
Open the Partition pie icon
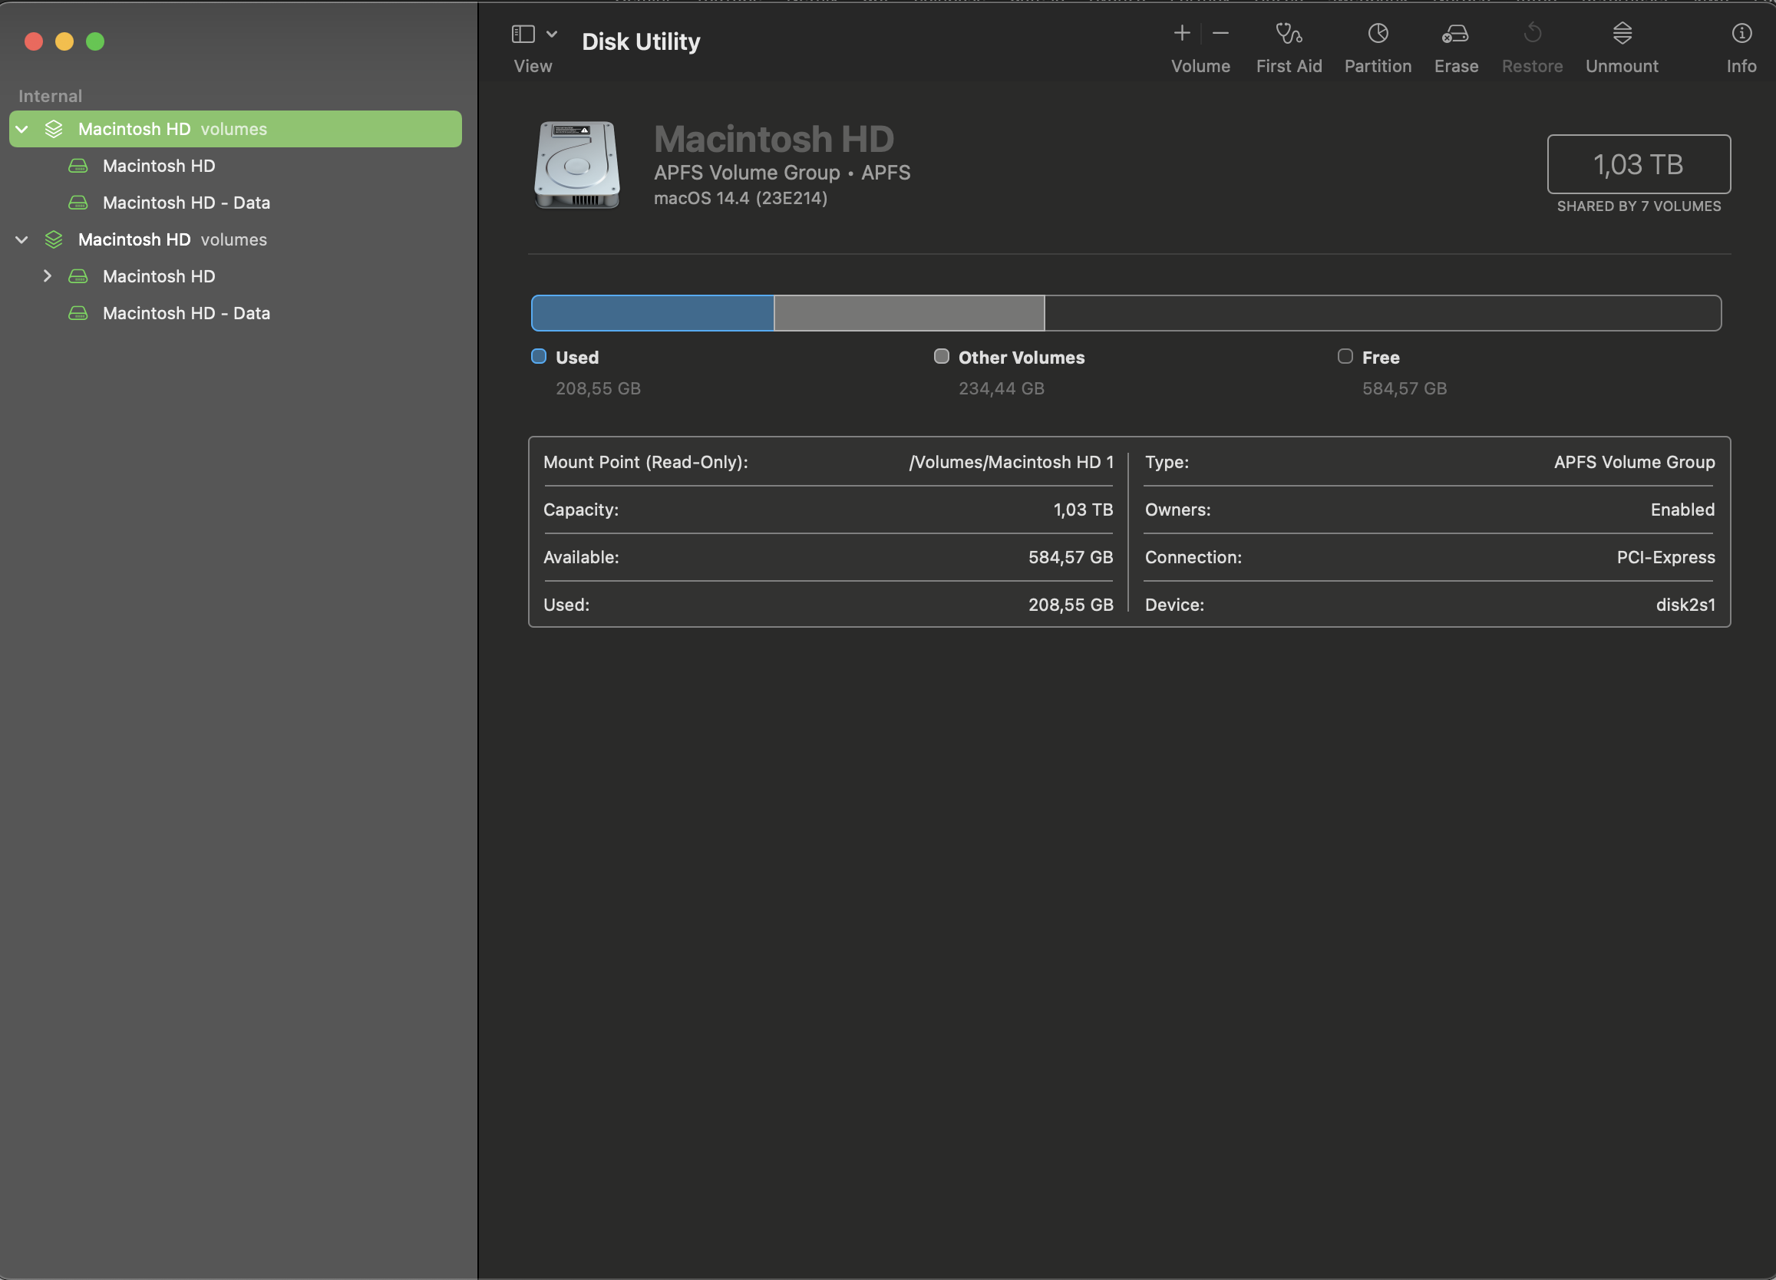coord(1378,34)
